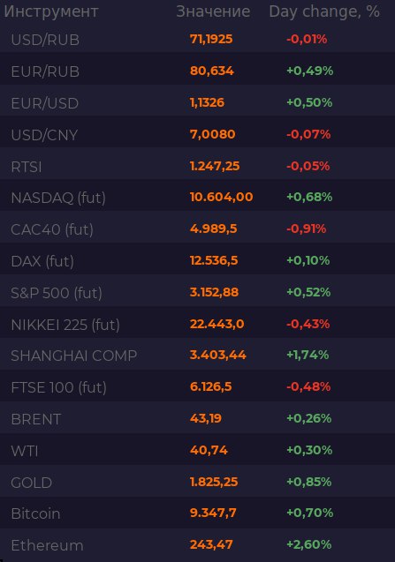Click the Day change, % column header
Screen dimensions: 395x562
324,11
